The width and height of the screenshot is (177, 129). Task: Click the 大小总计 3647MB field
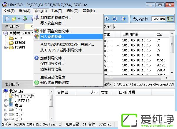click(159, 19)
